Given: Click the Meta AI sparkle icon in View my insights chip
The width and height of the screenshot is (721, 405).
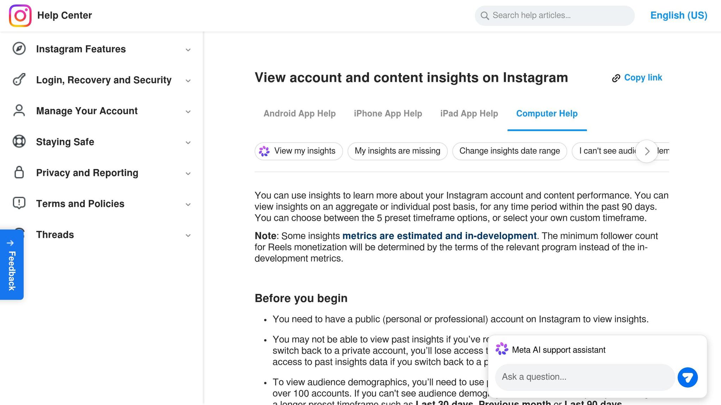Looking at the screenshot, I should tap(264, 151).
